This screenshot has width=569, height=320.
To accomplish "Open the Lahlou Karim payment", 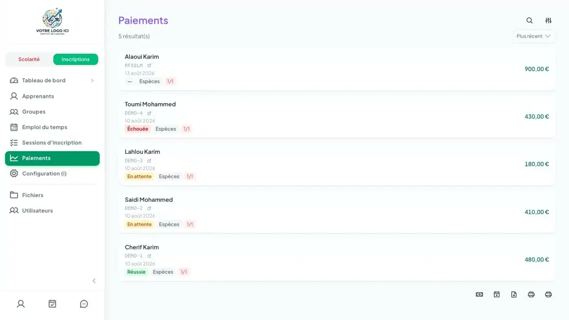I will tap(337, 164).
